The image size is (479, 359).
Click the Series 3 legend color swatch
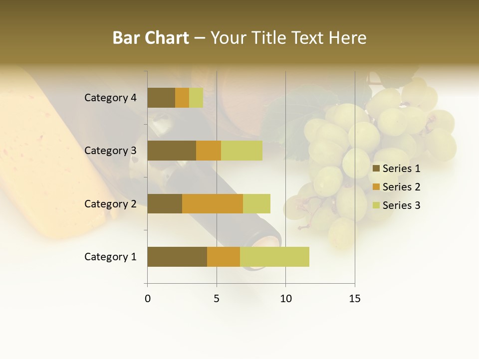tap(376, 205)
